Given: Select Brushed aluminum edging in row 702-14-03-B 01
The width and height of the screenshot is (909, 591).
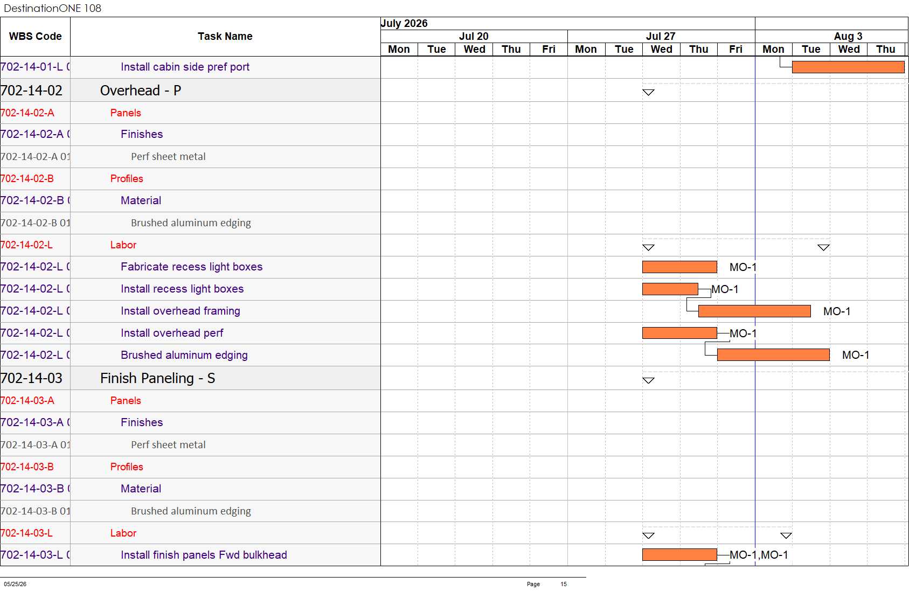Looking at the screenshot, I should pyautogui.click(x=191, y=511).
